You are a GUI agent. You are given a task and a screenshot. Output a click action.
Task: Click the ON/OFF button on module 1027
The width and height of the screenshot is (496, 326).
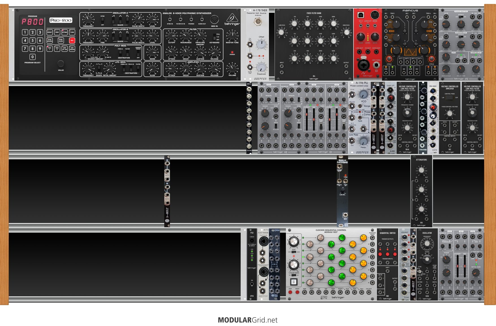[x=294, y=282]
